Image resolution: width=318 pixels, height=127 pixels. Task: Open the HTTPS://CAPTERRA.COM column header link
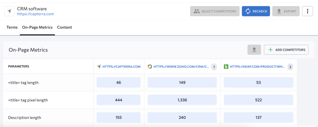[121, 66]
